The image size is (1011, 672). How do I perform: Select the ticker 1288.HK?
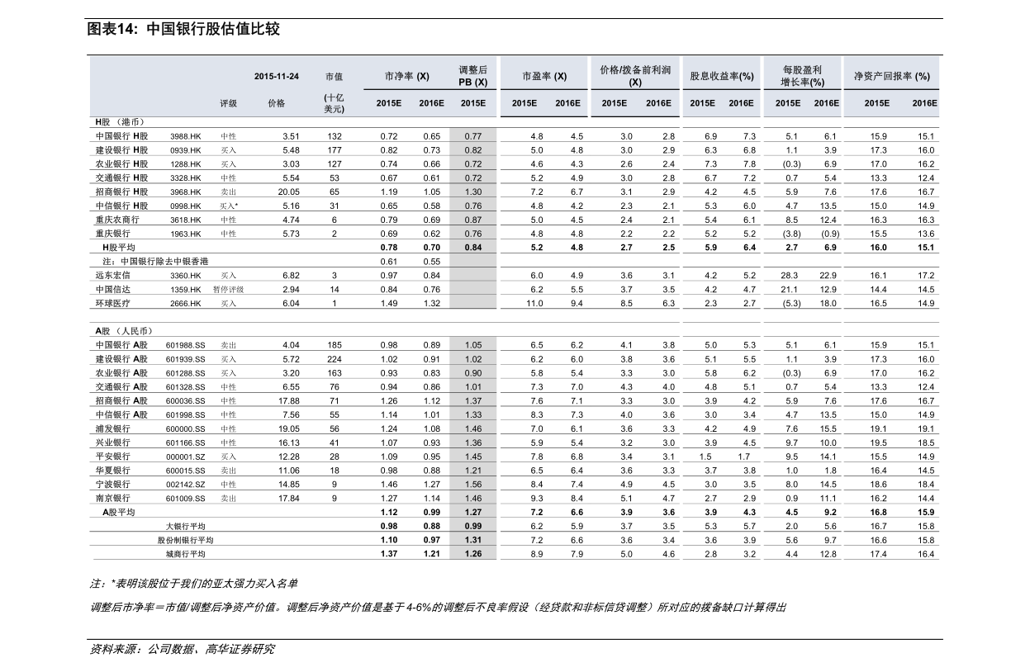185,164
